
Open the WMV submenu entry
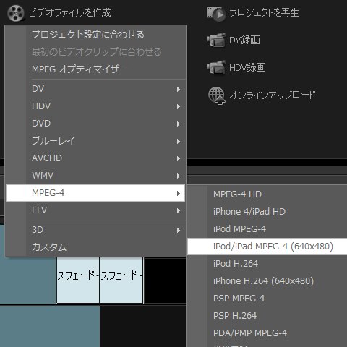[x=95, y=176]
